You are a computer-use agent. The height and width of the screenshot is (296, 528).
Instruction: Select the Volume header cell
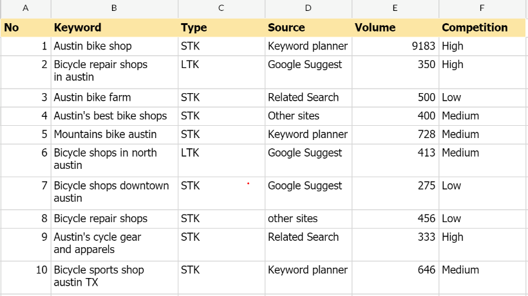(395, 28)
